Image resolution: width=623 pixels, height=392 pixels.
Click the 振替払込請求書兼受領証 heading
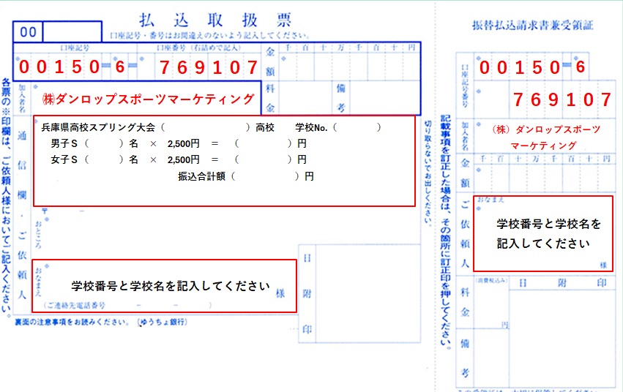point(533,25)
